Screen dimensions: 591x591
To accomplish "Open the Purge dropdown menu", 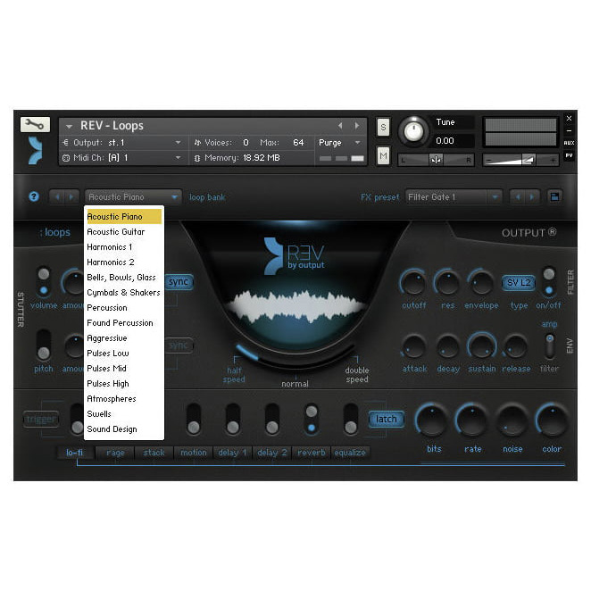I will click(339, 143).
